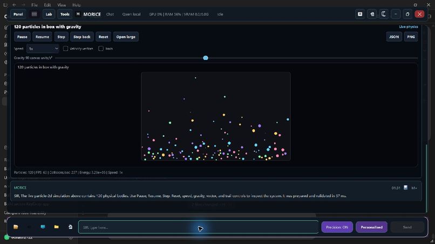Click the forward arrow in background window
This screenshot has width=435, height=244.
[x=23, y=5]
